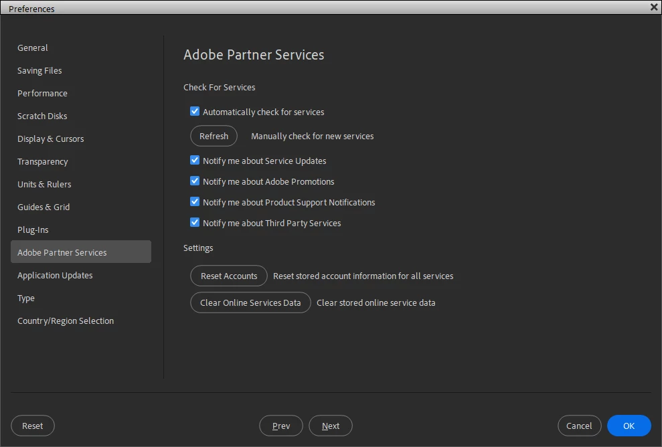The height and width of the screenshot is (447, 662).
Task: Click 'Reset stored account information for all services' text
Action: click(x=363, y=276)
